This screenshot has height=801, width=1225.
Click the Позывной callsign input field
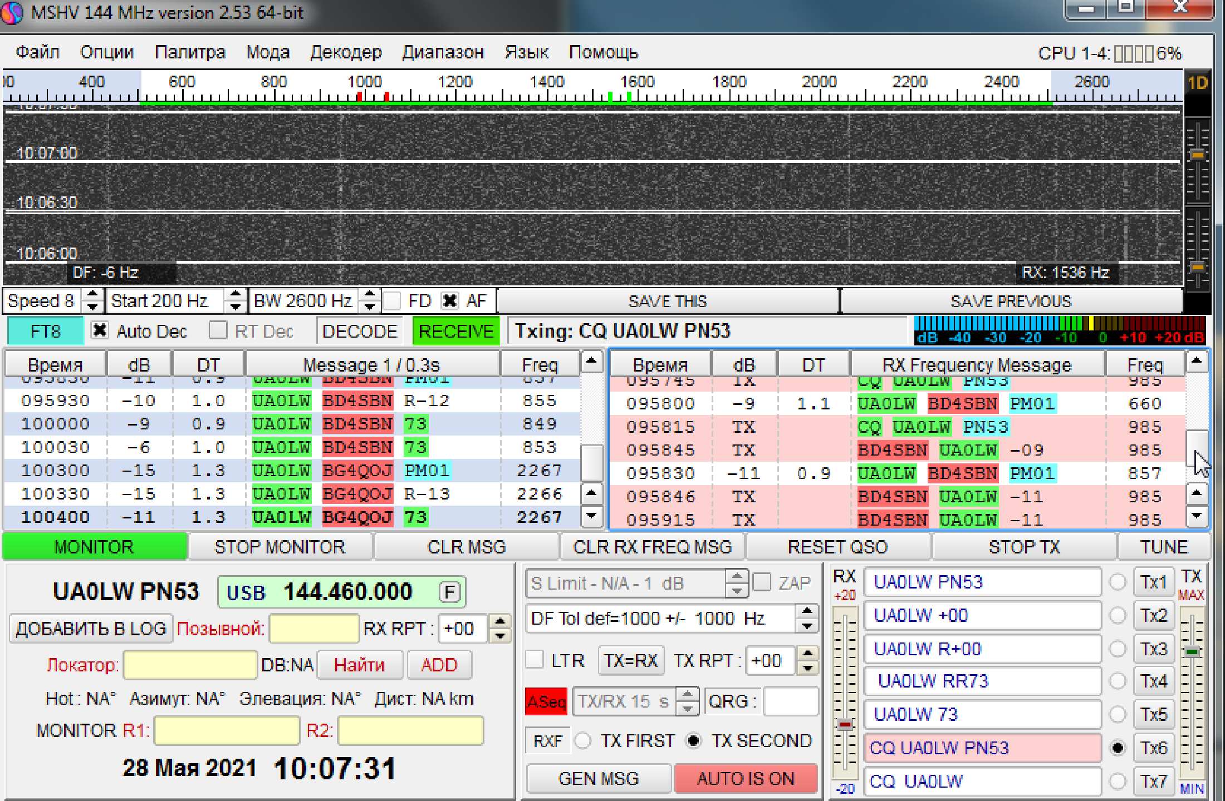[314, 629]
